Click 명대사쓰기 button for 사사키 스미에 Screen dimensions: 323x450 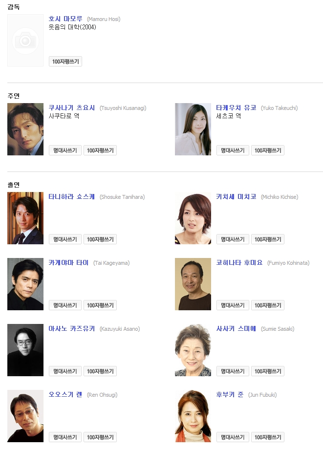233,371
